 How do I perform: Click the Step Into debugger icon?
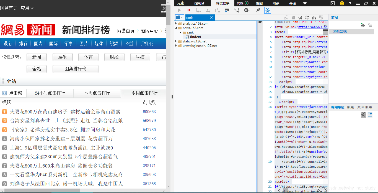199,10
